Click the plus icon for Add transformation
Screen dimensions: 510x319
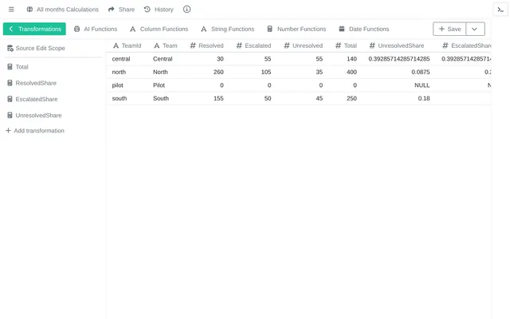(x=8, y=131)
